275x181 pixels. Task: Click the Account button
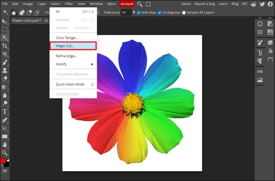point(127,4)
